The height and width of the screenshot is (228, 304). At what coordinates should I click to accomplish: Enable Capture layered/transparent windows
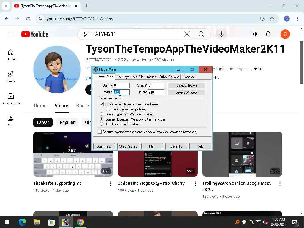tap(99, 132)
